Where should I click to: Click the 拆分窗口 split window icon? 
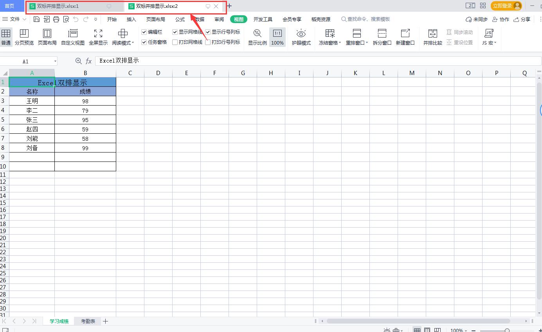pos(382,37)
